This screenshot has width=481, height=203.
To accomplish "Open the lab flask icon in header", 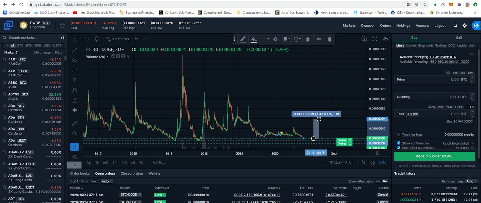I will tap(455, 26).
